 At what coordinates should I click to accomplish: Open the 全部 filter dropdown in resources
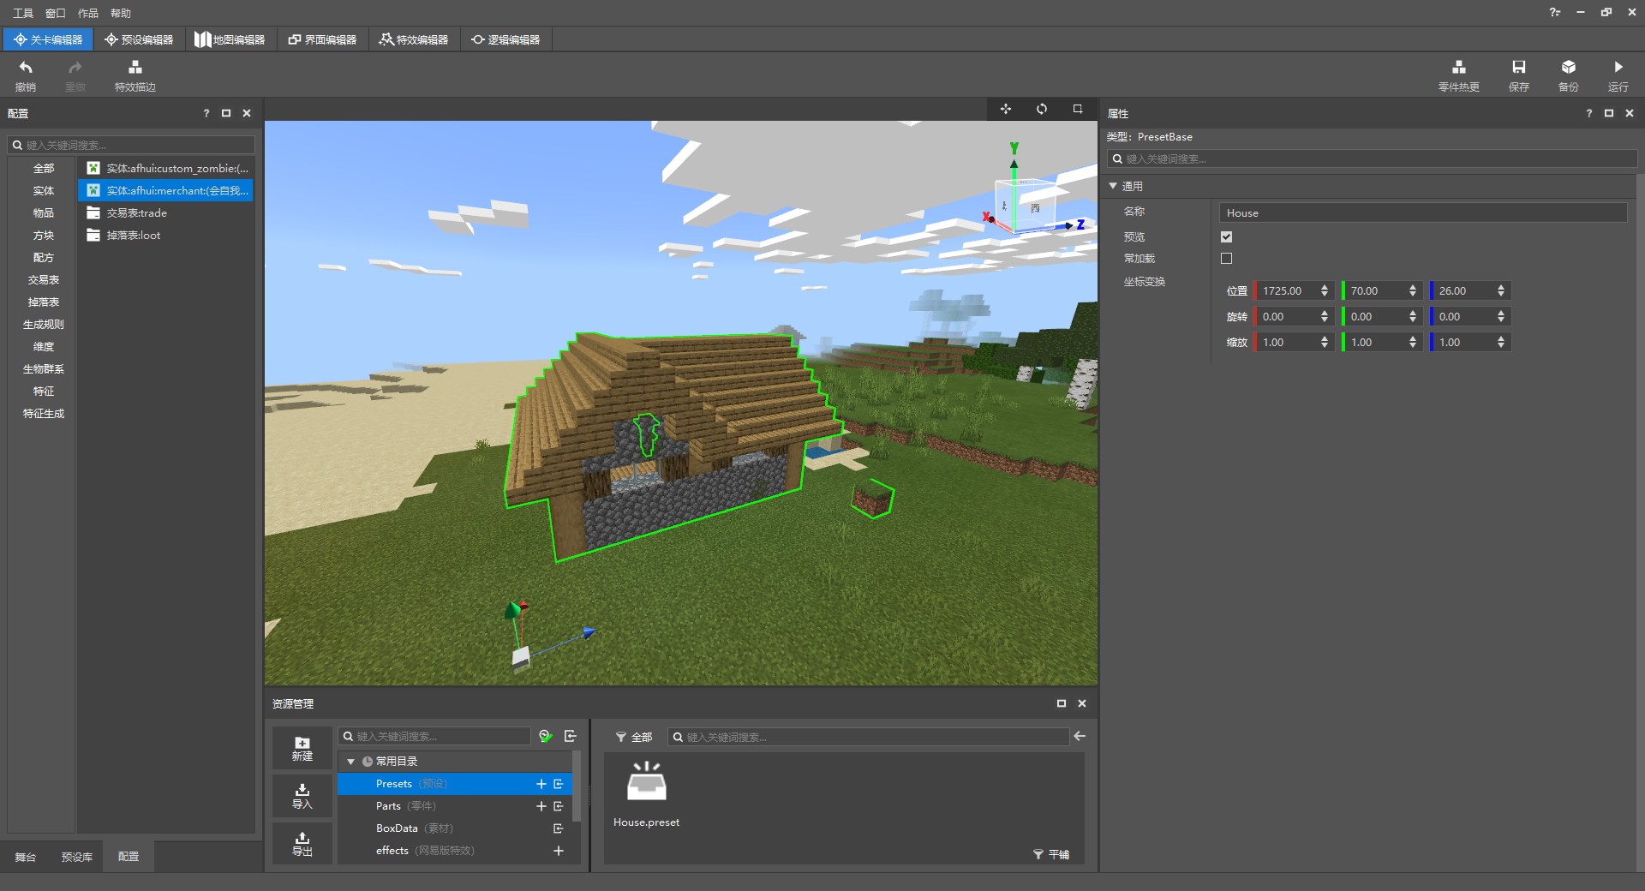[634, 737]
